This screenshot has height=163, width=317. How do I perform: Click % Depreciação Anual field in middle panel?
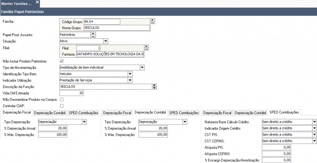(x=153, y=128)
